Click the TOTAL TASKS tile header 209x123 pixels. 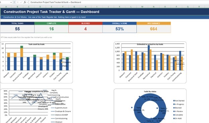[17, 23]
